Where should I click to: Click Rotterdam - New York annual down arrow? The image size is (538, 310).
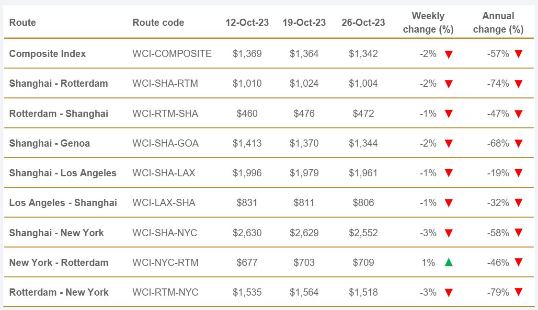518,292
